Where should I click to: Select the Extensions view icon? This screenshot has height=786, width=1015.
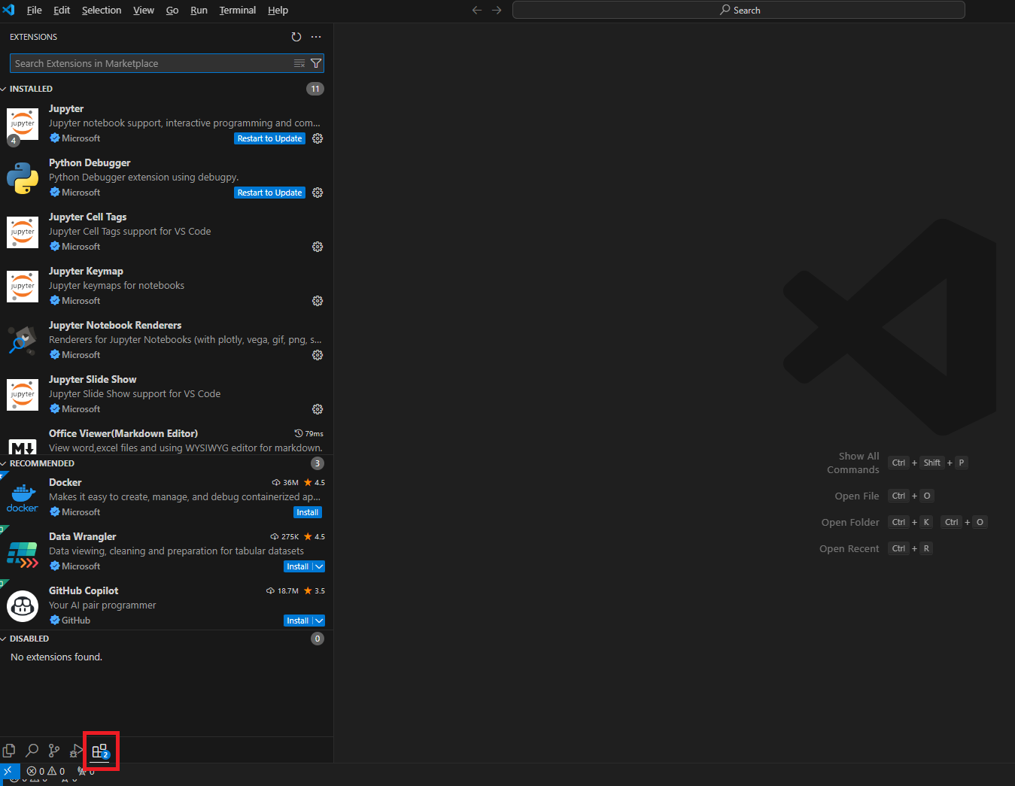[100, 751]
